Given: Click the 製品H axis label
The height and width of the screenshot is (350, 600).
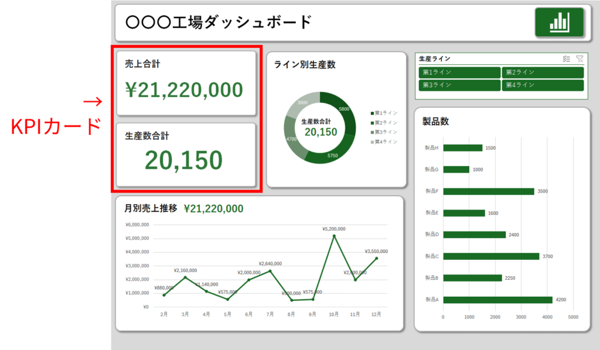Looking at the screenshot, I should pos(432,148).
